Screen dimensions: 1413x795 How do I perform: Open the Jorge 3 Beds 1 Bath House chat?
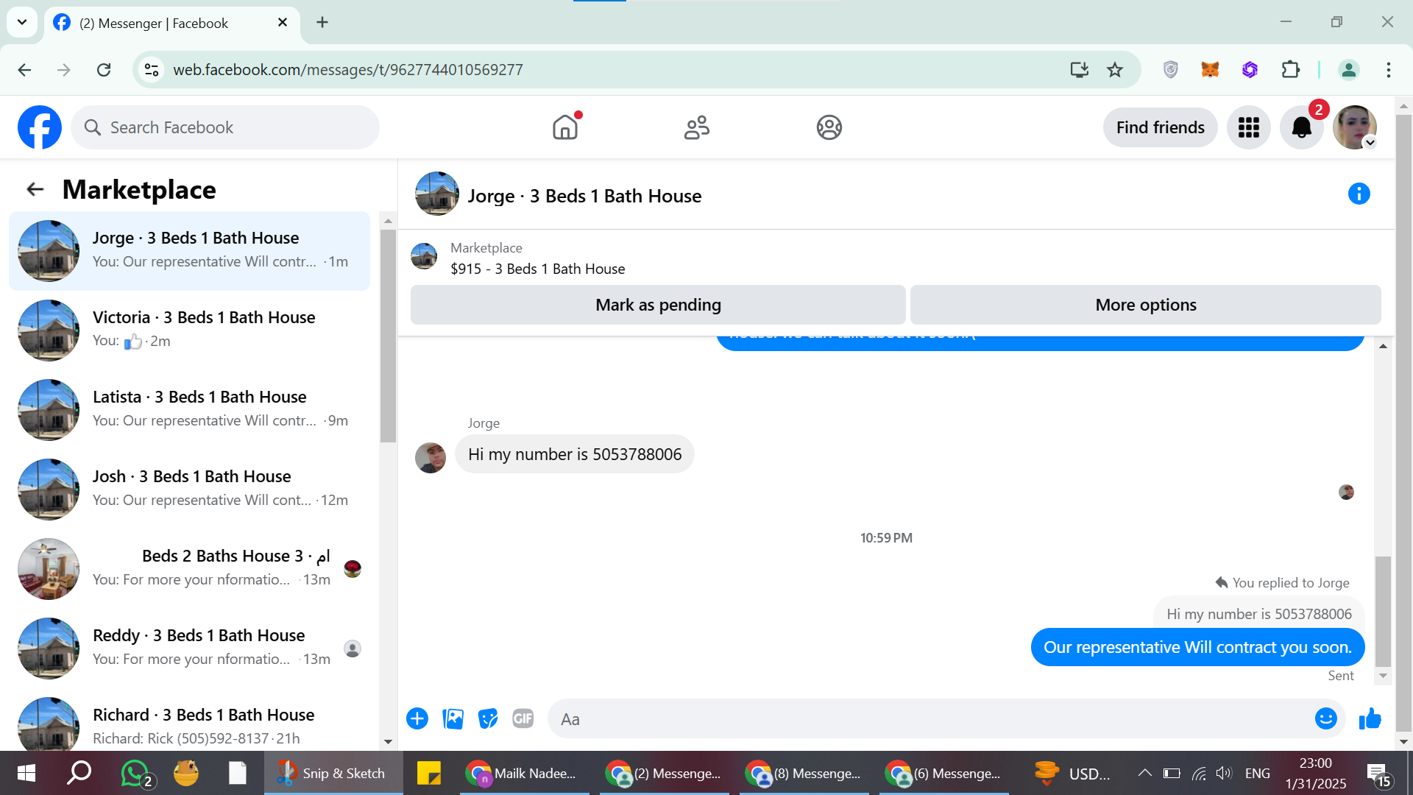[190, 251]
